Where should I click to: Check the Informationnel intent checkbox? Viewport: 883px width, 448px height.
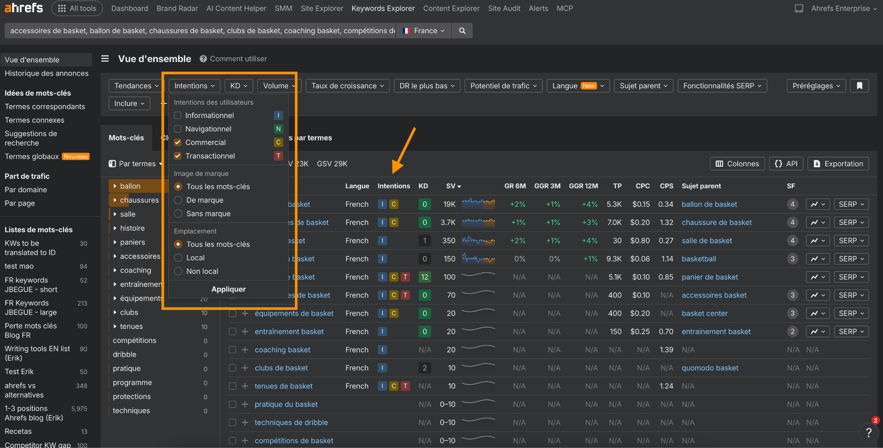coord(178,115)
